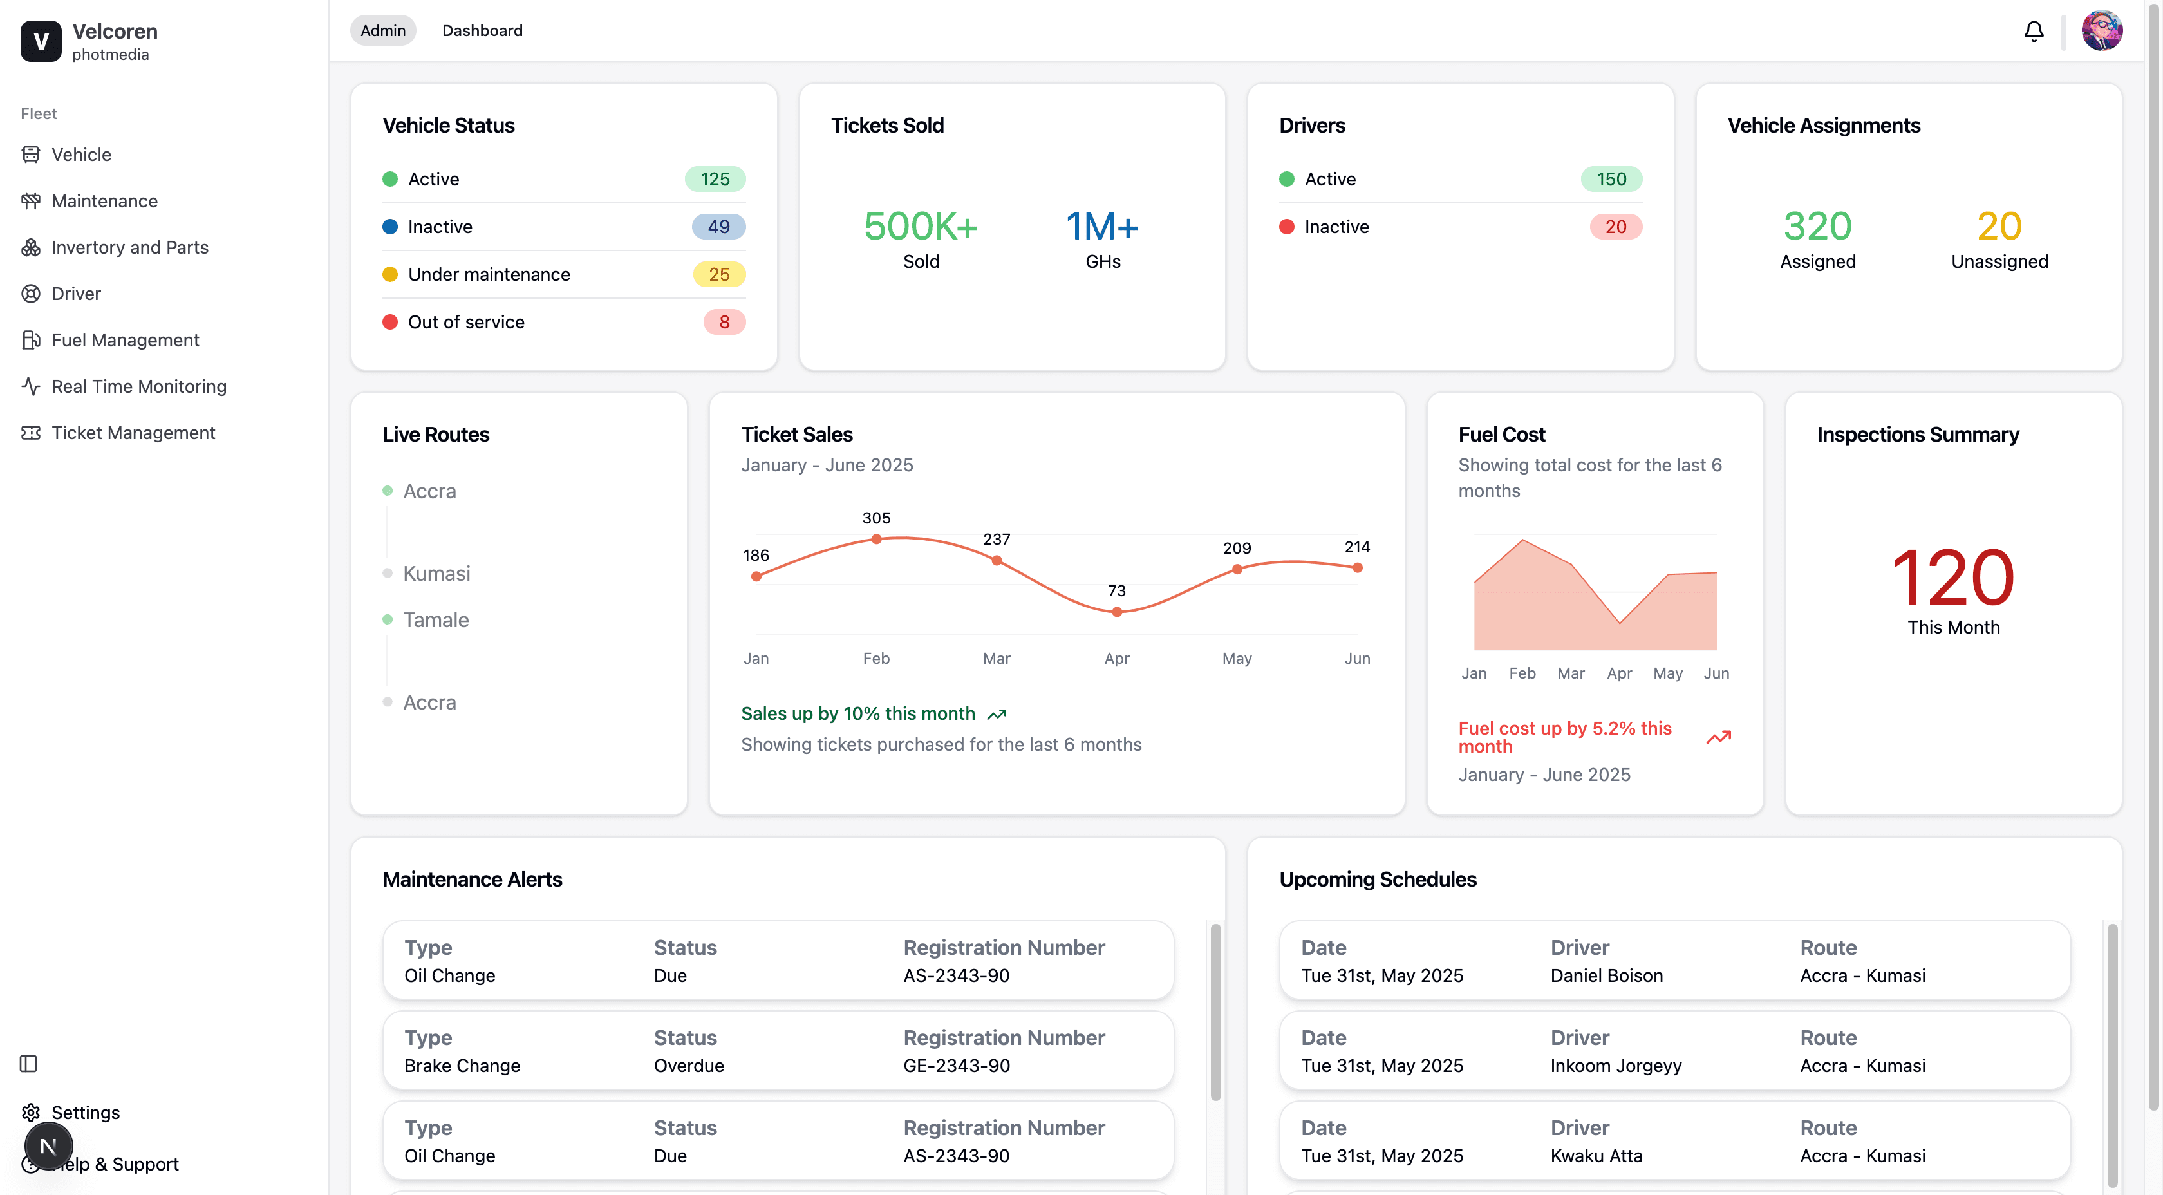Click the red Out of service dot
This screenshot has height=1195, width=2163.
coord(389,322)
